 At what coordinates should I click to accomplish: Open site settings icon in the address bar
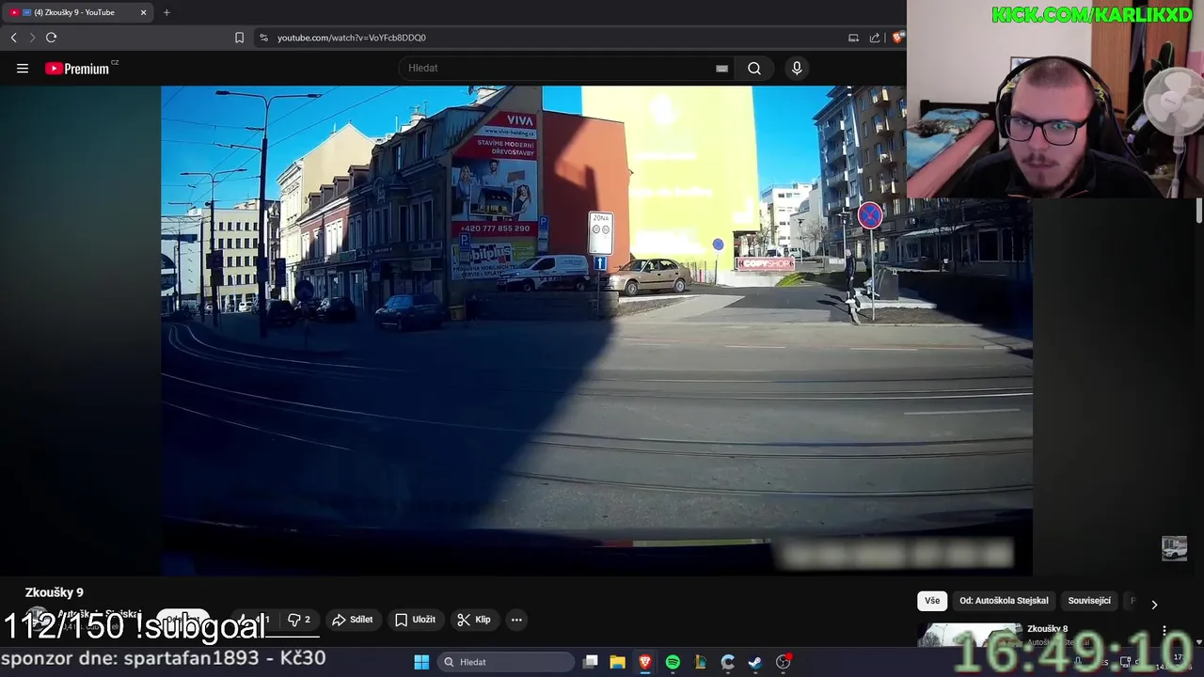263,38
